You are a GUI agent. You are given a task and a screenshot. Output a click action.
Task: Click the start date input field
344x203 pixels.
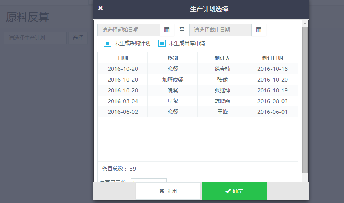point(129,30)
